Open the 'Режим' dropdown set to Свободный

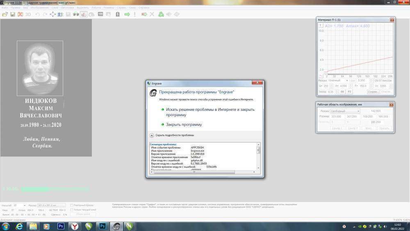[345, 111]
